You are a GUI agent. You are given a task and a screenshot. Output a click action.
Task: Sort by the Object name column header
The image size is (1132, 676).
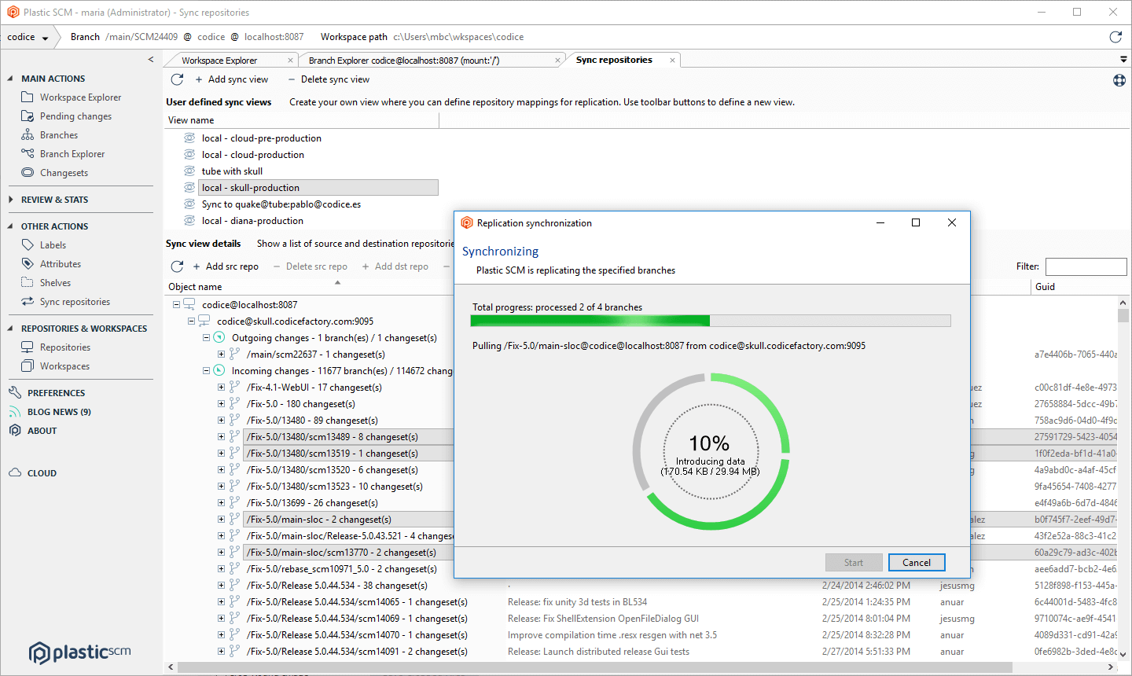(195, 287)
